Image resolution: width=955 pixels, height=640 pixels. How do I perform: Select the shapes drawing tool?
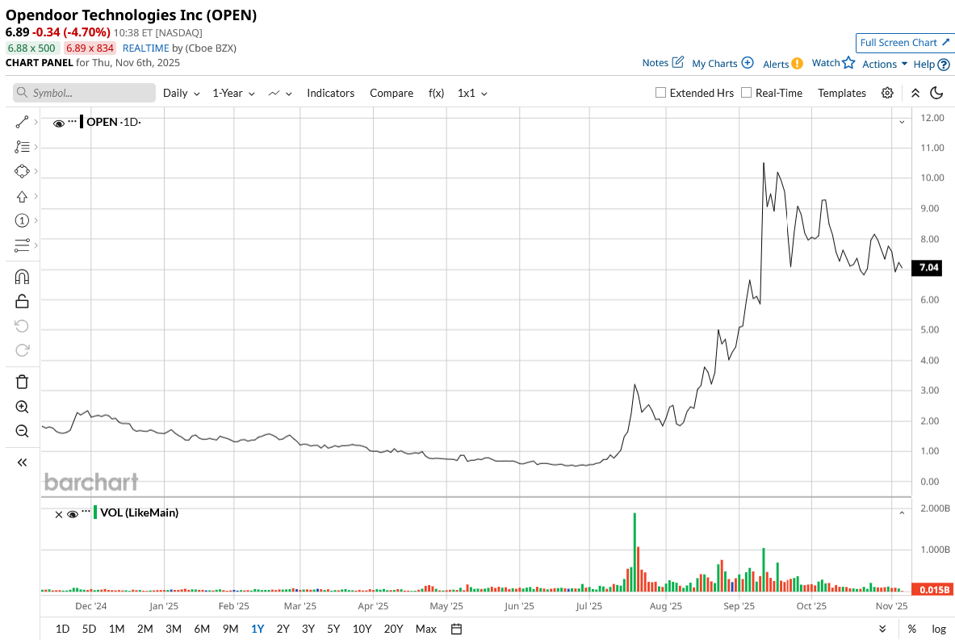[22, 172]
